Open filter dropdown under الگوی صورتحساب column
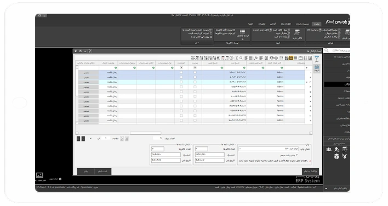388x206 pixels. coord(153,68)
